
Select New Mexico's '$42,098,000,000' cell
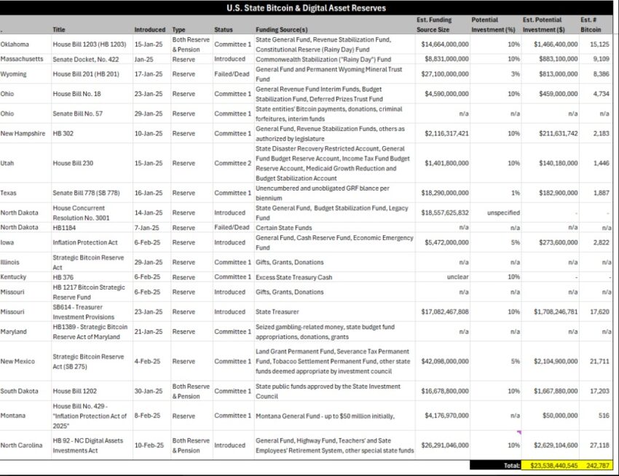tap(443, 361)
